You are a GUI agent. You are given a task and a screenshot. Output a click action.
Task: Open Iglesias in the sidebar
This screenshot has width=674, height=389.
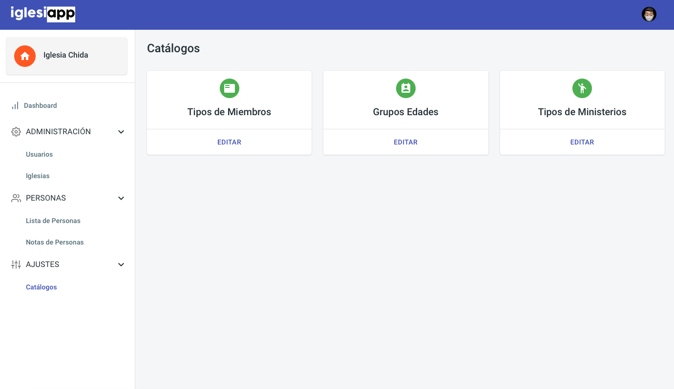point(38,176)
